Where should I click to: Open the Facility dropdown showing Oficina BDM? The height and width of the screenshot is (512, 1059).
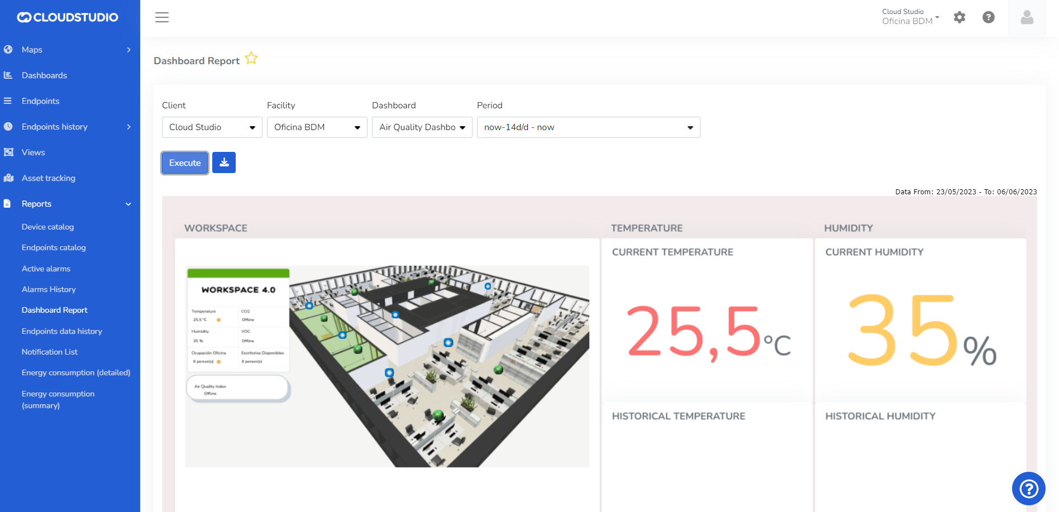tap(317, 127)
